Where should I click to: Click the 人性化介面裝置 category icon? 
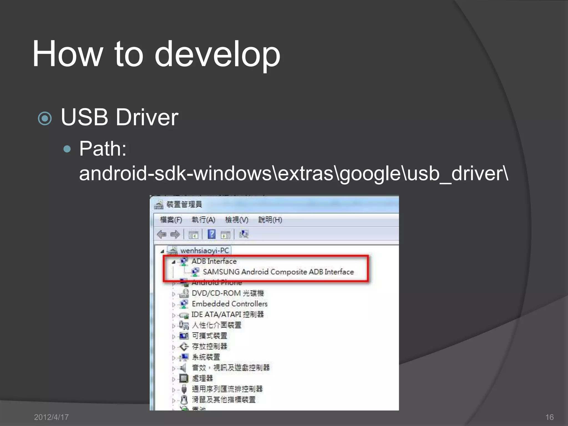click(184, 325)
